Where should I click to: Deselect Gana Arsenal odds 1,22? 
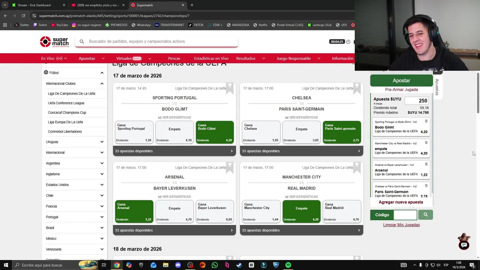click(x=134, y=211)
